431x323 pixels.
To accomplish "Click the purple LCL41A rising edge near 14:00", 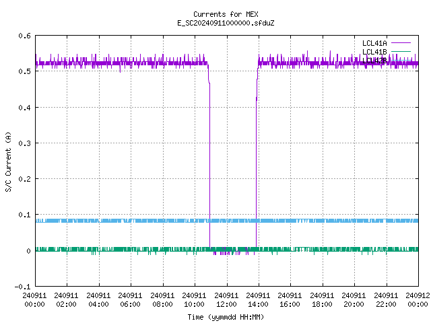I will pos(256,165).
